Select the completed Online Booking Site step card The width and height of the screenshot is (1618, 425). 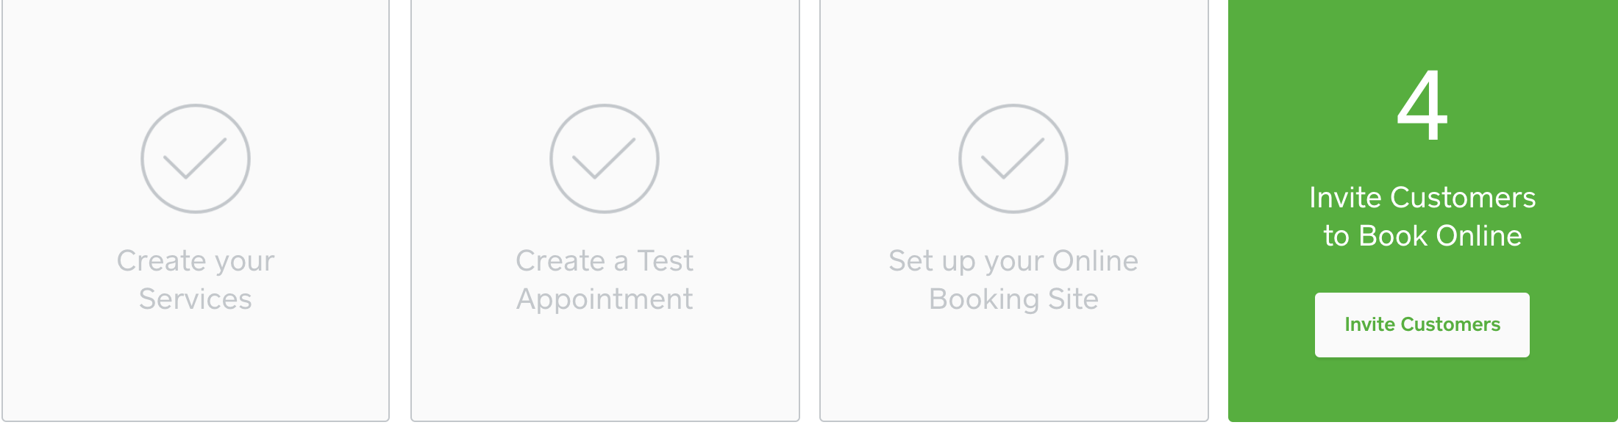(x=1013, y=368)
